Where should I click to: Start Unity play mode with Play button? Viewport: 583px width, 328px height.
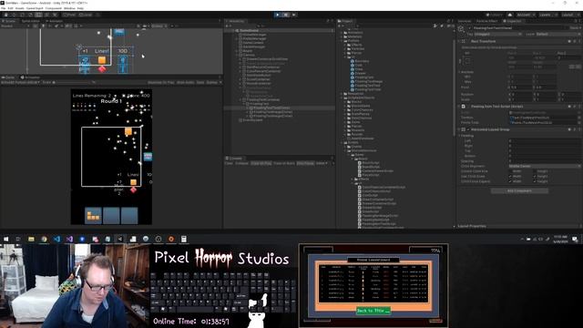pyautogui.click(x=277, y=15)
